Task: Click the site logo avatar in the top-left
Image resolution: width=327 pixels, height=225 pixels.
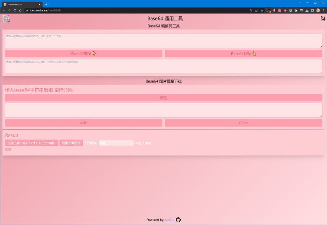Action: point(6,18)
